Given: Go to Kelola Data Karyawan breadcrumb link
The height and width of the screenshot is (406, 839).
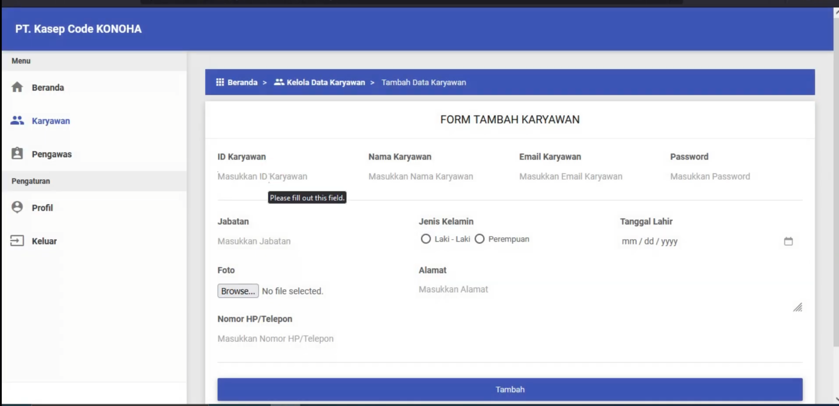Looking at the screenshot, I should point(326,82).
